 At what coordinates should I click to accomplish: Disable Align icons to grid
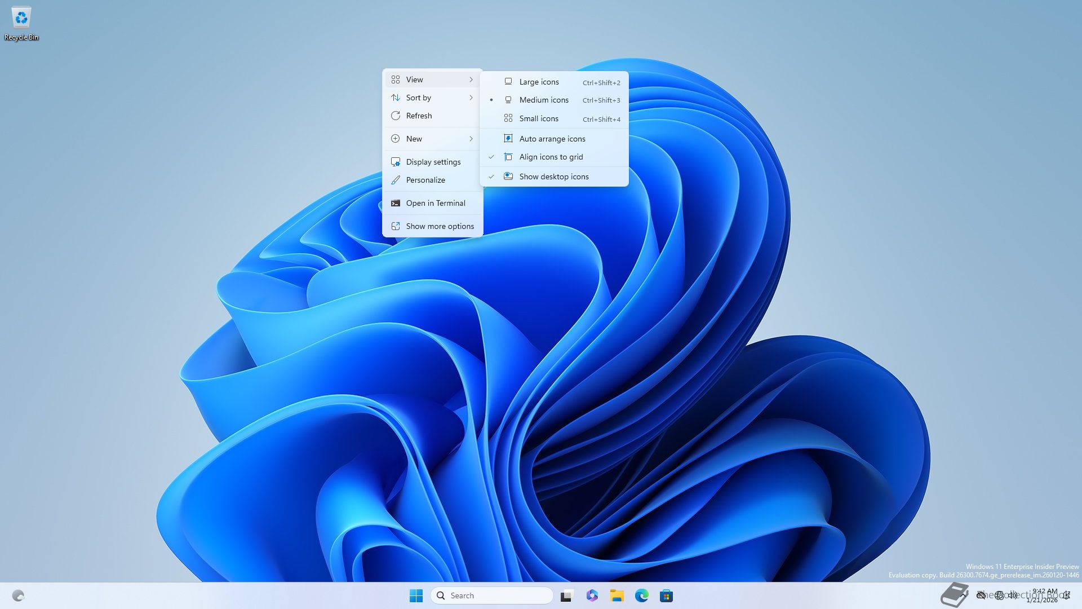pyautogui.click(x=551, y=157)
